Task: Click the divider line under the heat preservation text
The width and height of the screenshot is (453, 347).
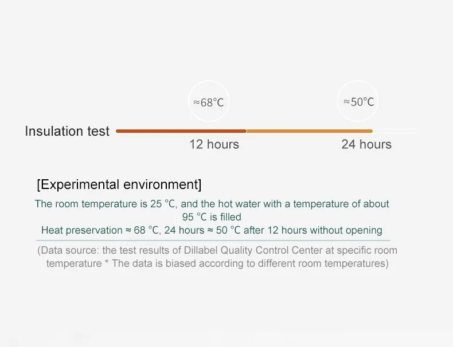Action: [213, 240]
